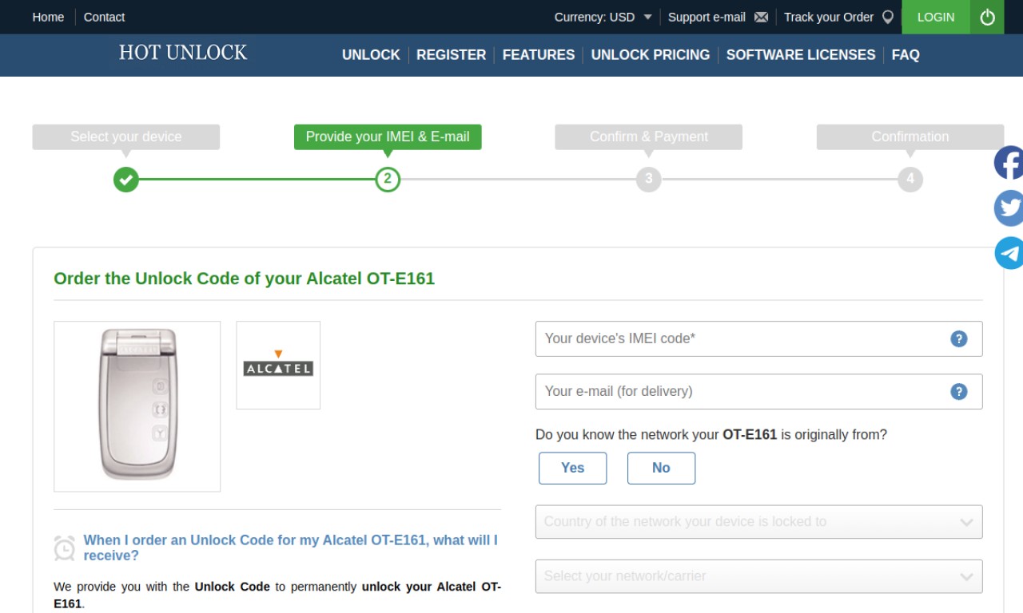The width and height of the screenshot is (1023, 613).
Task: Open the Telegram share icon
Action: click(1009, 253)
